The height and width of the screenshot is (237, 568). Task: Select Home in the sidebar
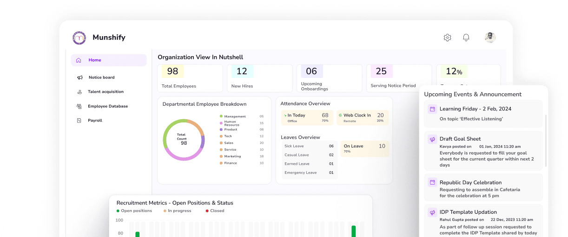[x=109, y=60]
